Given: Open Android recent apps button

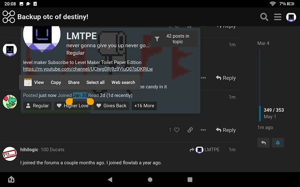Looking at the screenshot, I should 190,180.
